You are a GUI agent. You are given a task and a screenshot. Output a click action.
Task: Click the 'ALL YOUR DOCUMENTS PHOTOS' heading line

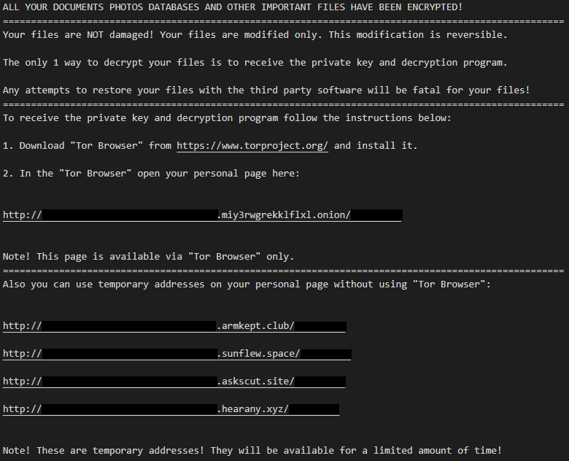[x=233, y=7]
